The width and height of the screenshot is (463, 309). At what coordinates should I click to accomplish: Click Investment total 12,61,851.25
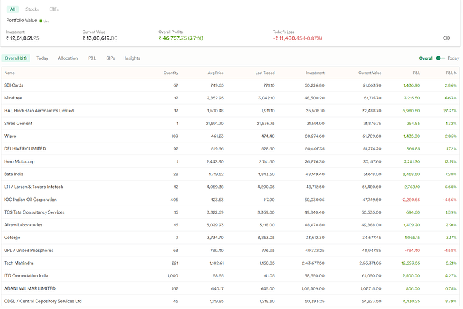pos(22,38)
